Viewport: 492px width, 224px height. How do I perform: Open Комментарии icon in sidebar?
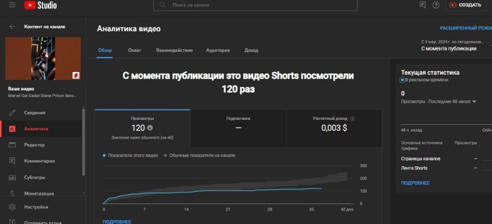tap(13, 161)
